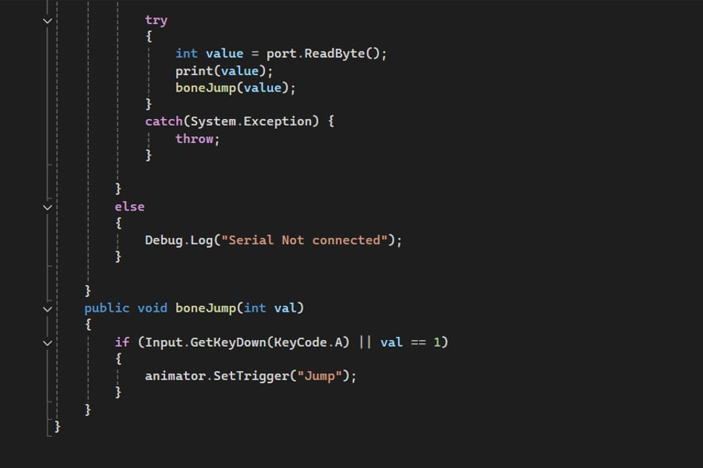Select the port identifier before ReadByte
The image size is (703, 468).
pyautogui.click(x=281, y=54)
